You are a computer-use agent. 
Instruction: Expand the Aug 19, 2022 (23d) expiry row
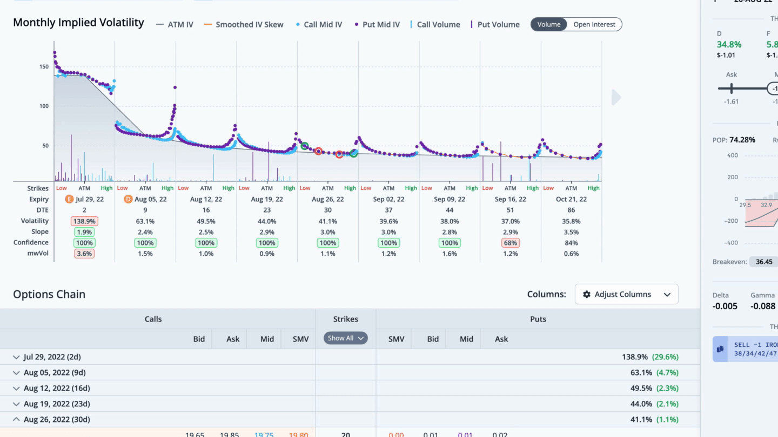16,404
